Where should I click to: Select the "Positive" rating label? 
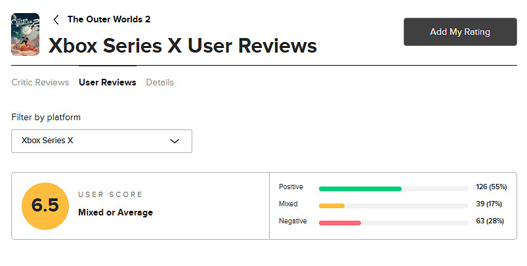tap(291, 187)
